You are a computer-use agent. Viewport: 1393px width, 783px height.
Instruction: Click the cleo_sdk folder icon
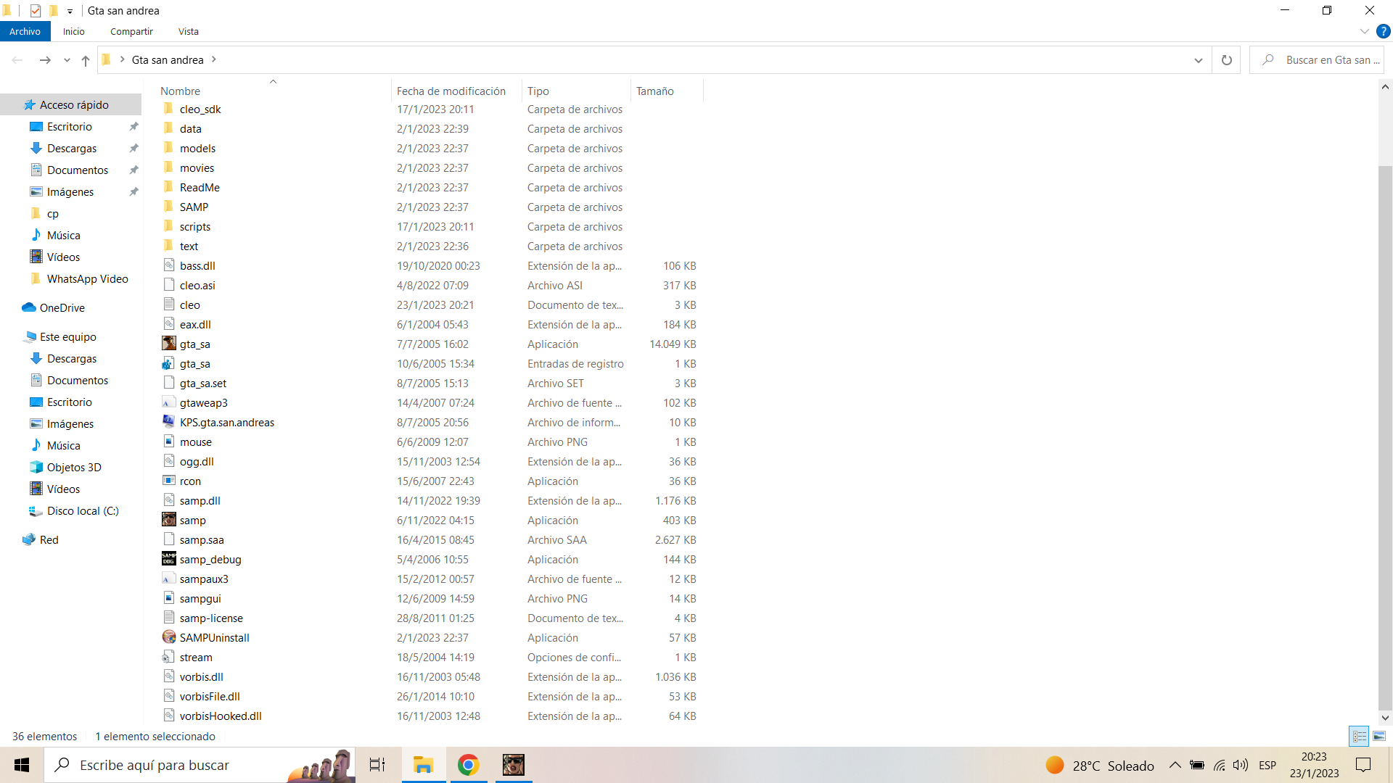click(168, 109)
